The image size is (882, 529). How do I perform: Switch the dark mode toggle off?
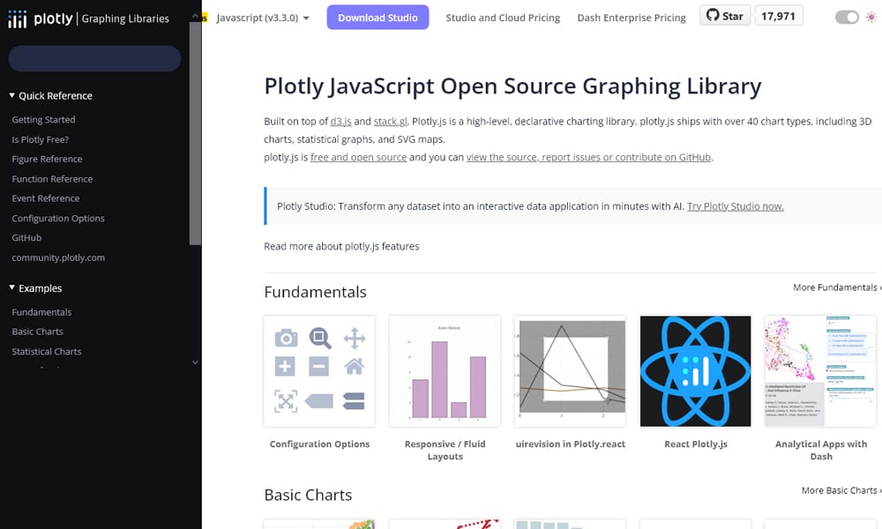point(847,16)
